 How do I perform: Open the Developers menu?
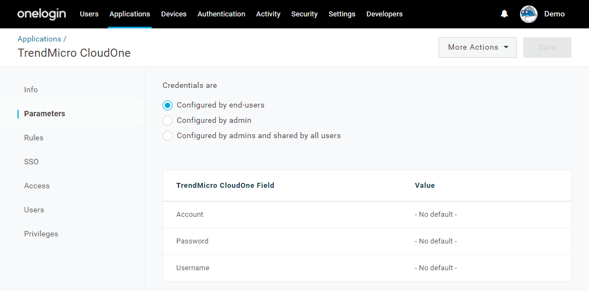pos(384,14)
